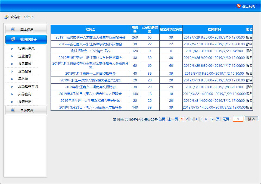
Task: Click the monitor icon on 系统管理 panel
Action: pos(13,110)
